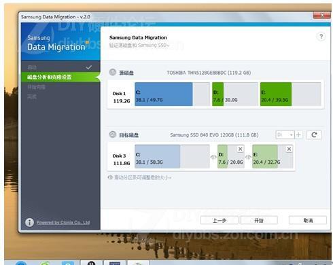Select source disk E: 20.4 / 39.5G partition
The image size is (333, 265).
(x=291, y=94)
